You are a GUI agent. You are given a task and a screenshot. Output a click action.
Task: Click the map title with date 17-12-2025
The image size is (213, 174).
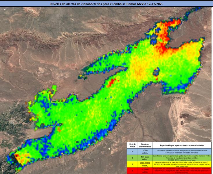(x=106, y=4)
